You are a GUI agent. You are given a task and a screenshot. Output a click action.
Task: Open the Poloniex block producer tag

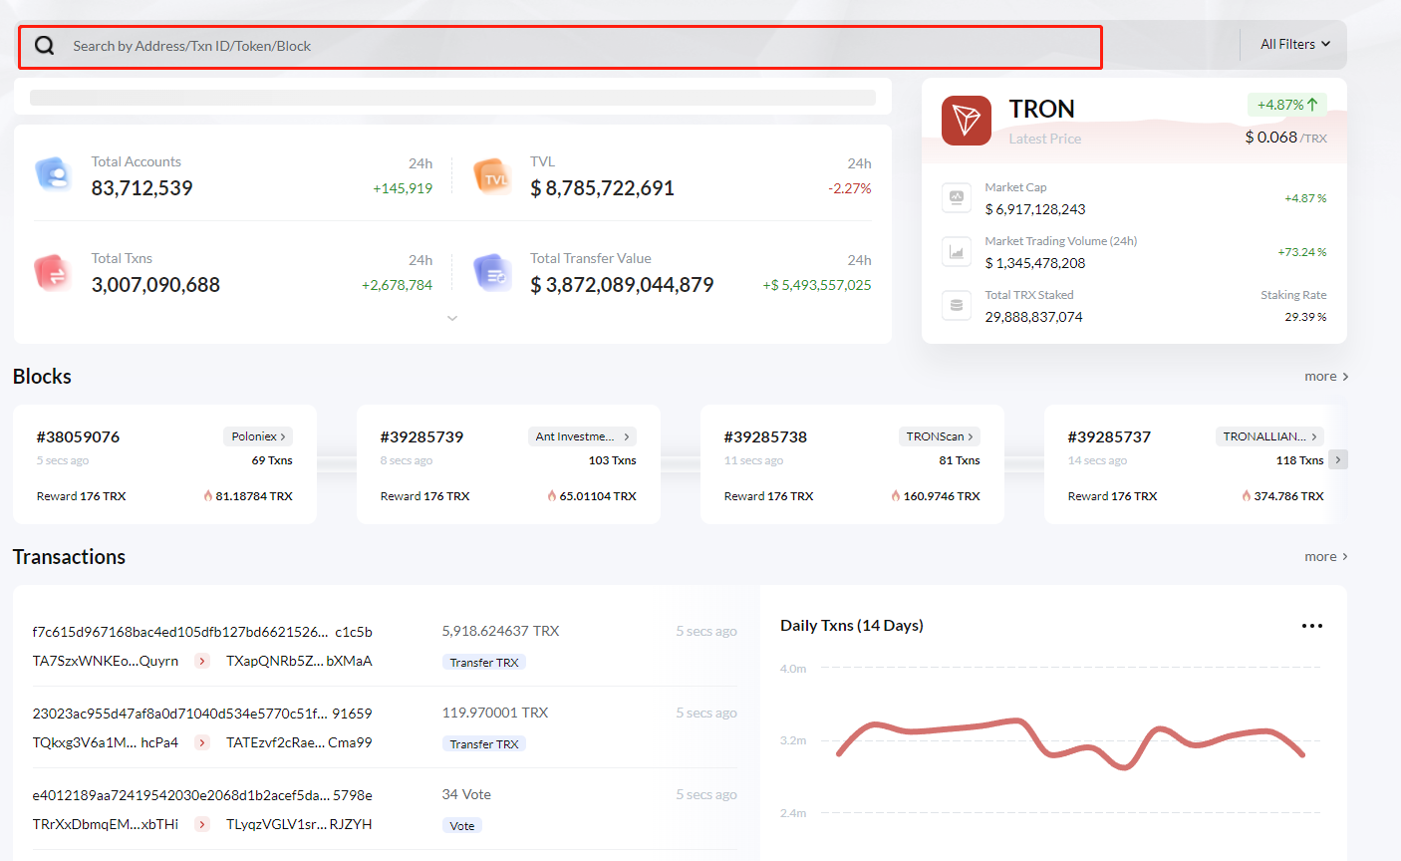258,436
